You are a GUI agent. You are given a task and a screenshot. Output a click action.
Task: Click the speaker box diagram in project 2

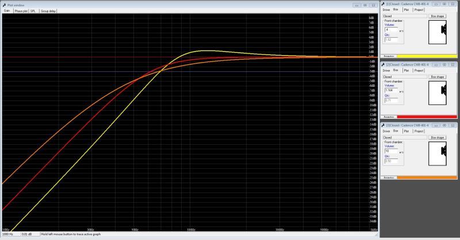pyautogui.click(x=442, y=91)
